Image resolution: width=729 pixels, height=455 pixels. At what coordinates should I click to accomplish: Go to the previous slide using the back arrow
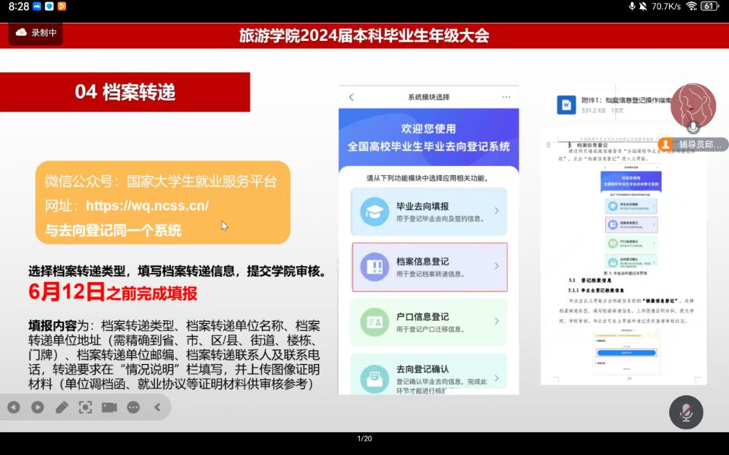pyautogui.click(x=14, y=407)
